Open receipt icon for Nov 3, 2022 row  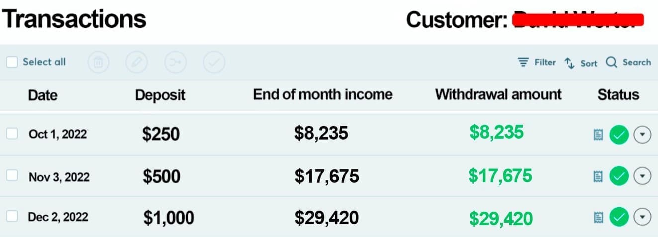click(599, 176)
